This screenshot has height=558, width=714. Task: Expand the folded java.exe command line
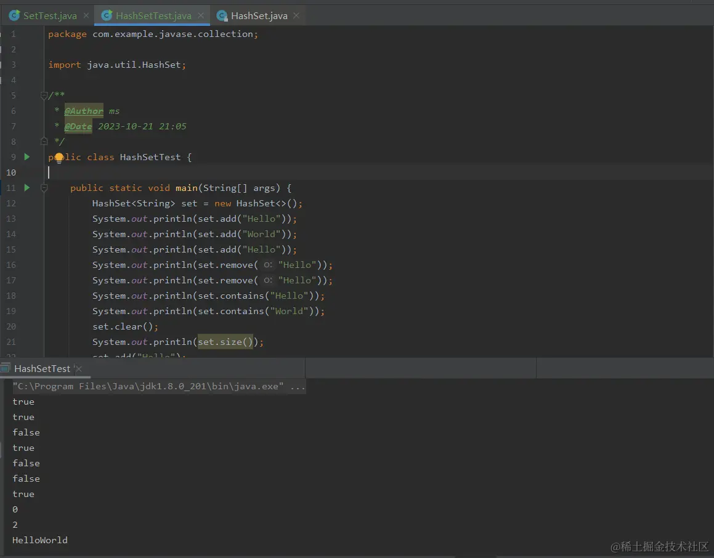(x=298, y=386)
